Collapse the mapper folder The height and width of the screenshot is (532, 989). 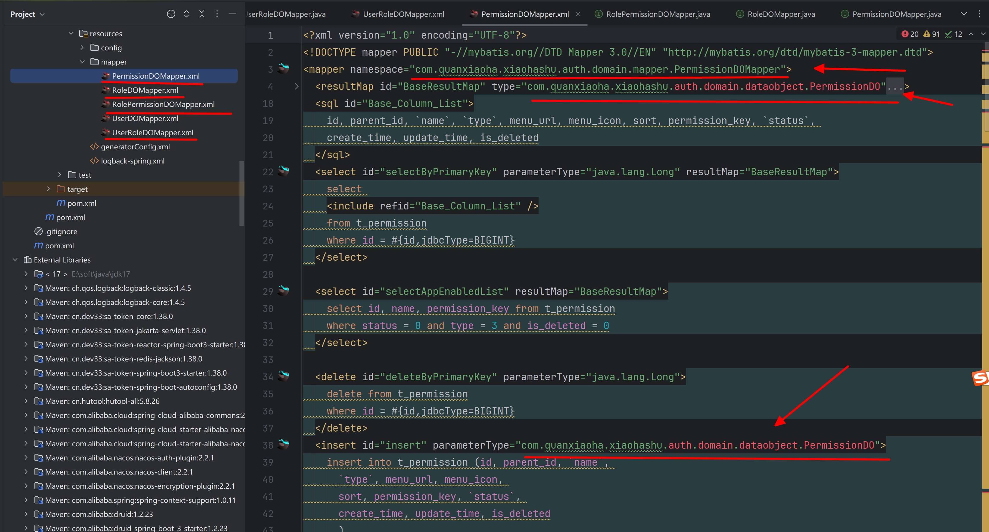point(82,62)
